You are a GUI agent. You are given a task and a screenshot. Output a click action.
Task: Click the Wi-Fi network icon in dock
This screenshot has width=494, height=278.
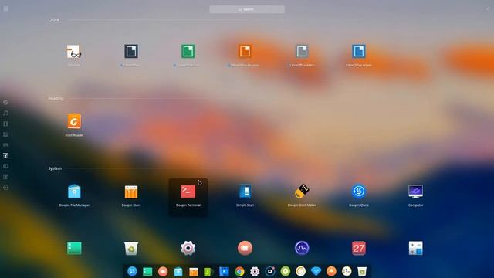(x=316, y=271)
